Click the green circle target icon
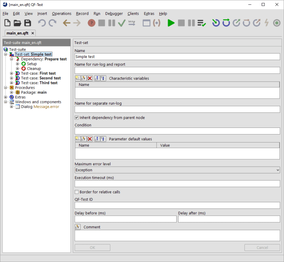 point(277,23)
